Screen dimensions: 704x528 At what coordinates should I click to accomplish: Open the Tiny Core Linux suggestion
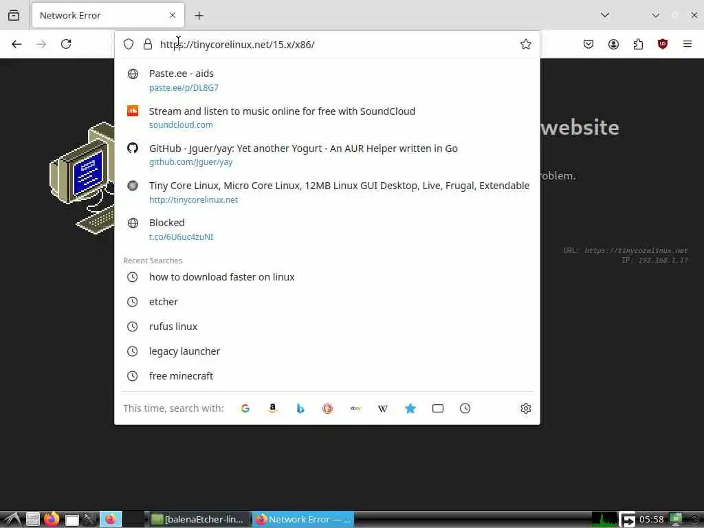[x=327, y=192]
